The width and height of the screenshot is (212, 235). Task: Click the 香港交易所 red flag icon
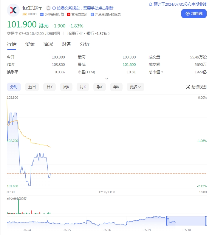coord(69,14)
